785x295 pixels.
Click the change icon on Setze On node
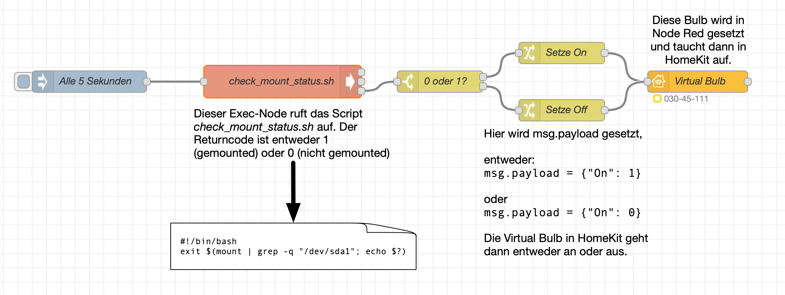click(530, 53)
